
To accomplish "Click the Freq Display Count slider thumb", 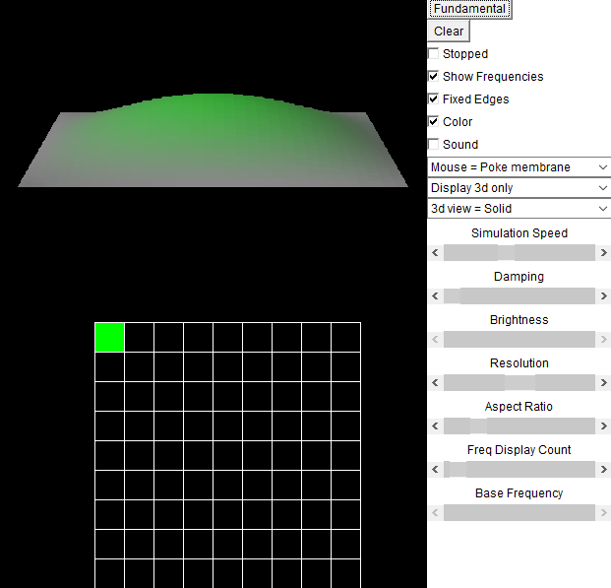I will click(x=458, y=470).
